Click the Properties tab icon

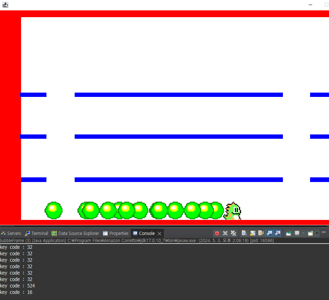pyautogui.click(x=105, y=233)
